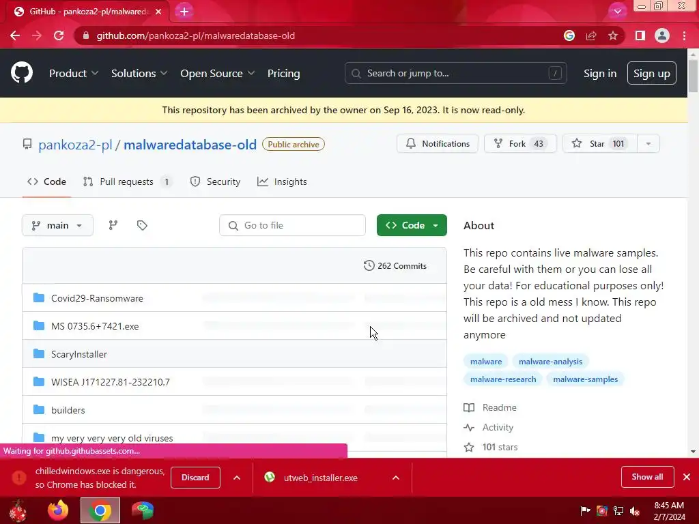Expand the Open Source menu

pos(217,73)
